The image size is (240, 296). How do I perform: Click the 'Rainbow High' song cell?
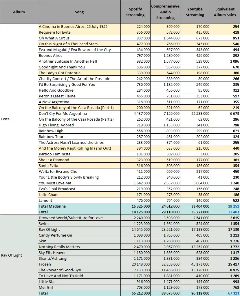(x=79, y=131)
